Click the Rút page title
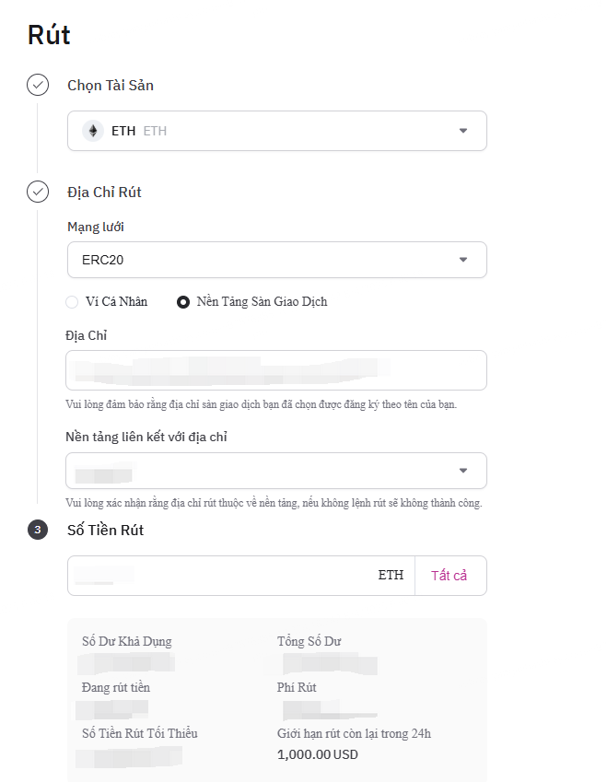Viewport: 607px width, 782px height. pyautogui.click(x=49, y=35)
